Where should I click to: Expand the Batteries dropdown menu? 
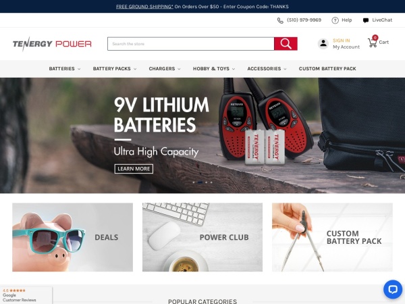(65, 69)
